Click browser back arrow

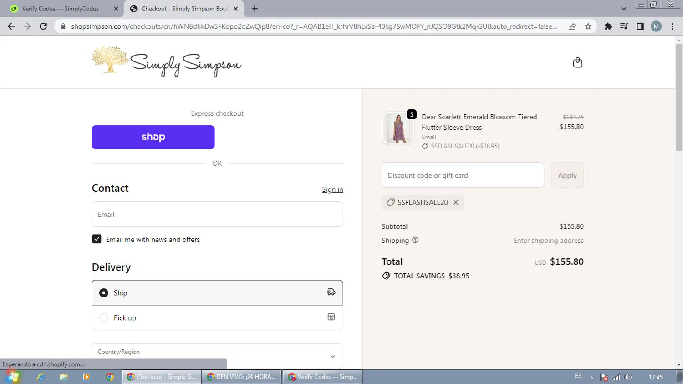[x=11, y=26]
